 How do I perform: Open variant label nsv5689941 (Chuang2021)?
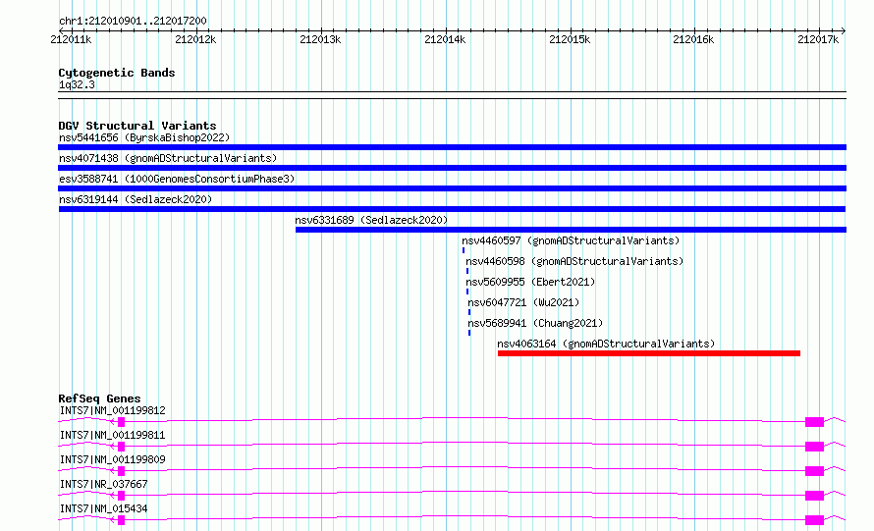(535, 323)
